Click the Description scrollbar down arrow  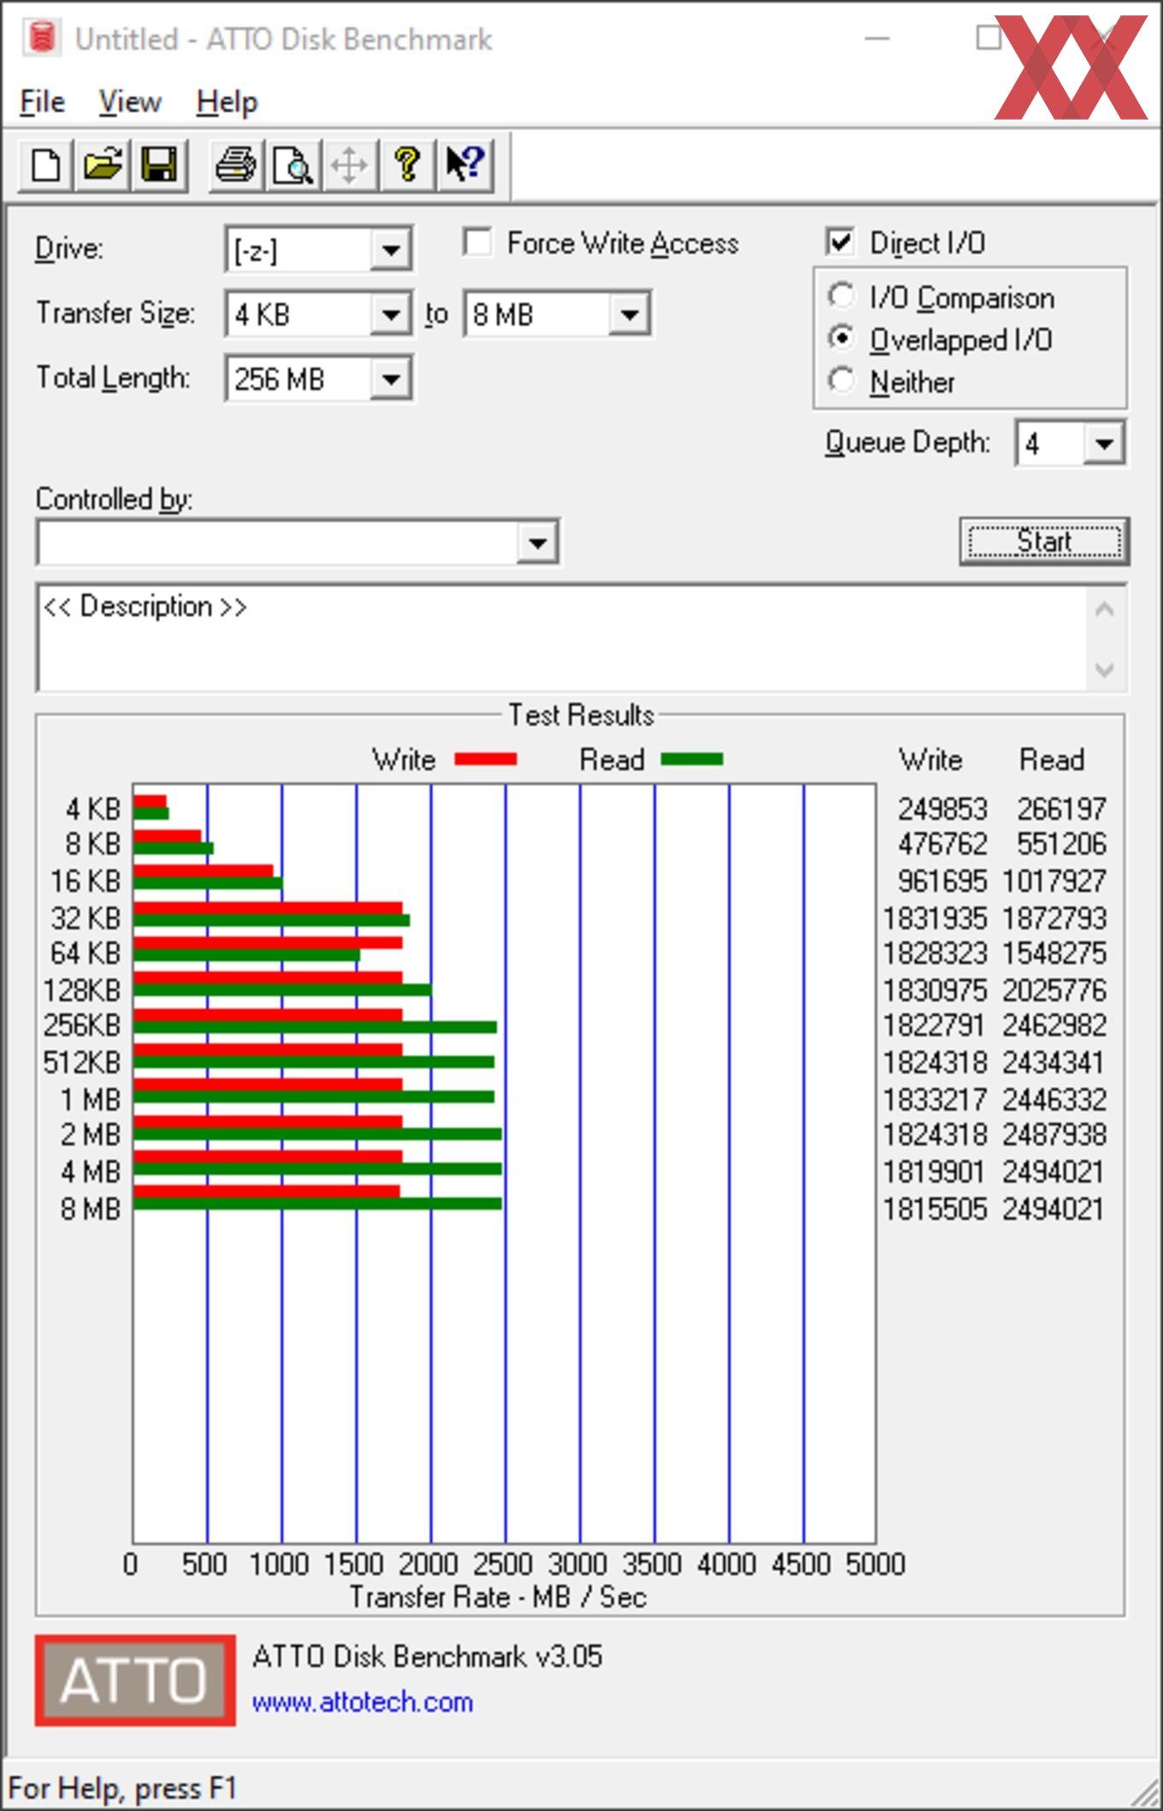coord(1104,669)
